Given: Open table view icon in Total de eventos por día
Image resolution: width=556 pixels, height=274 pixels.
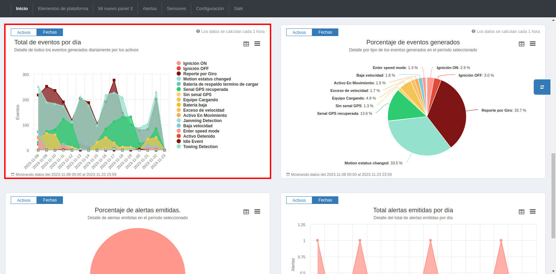Looking at the screenshot, I should (246, 44).
